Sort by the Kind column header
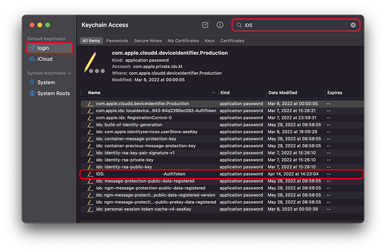 click(225, 93)
